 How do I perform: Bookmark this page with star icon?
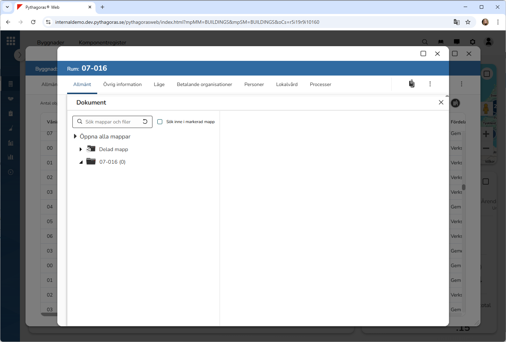coord(468,22)
